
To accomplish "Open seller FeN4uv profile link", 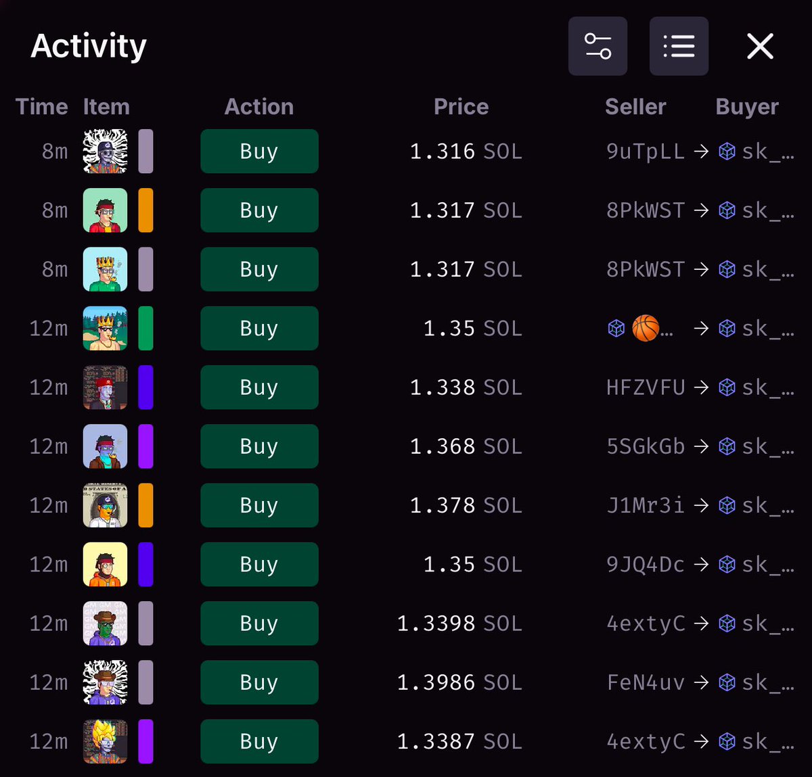I will tap(646, 682).
